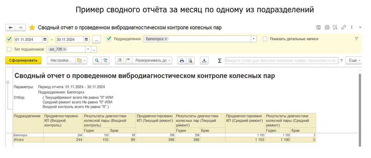
Task: Click the report's vertical scrollbar
Action: click(360, 110)
